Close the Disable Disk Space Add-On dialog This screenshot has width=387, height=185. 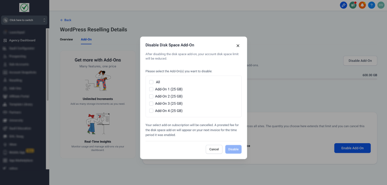[238, 46]
